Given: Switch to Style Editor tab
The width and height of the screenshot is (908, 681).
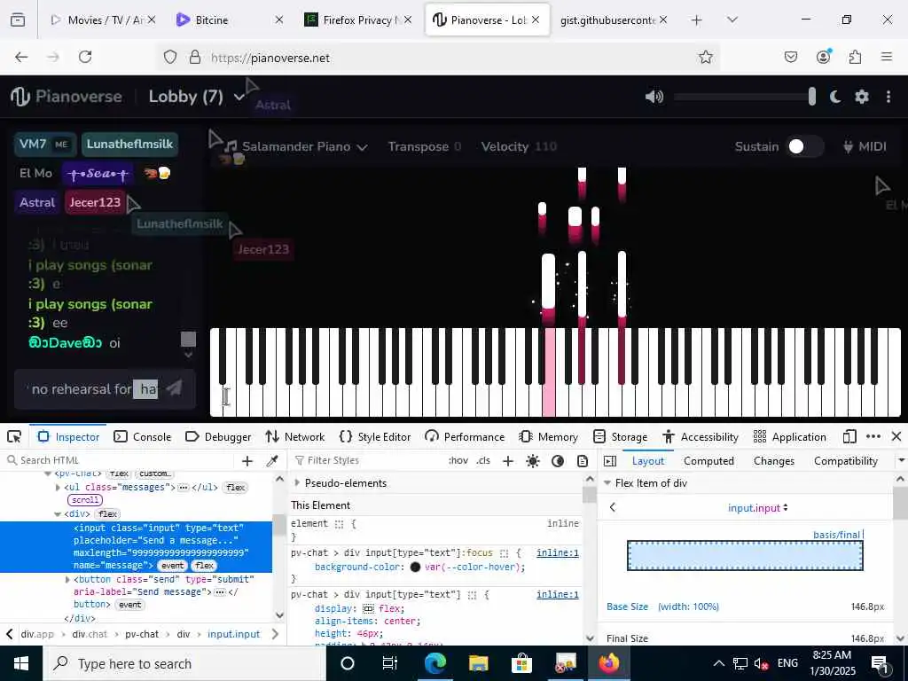Looking at the screenshot, I should click(x=375, y=436).
